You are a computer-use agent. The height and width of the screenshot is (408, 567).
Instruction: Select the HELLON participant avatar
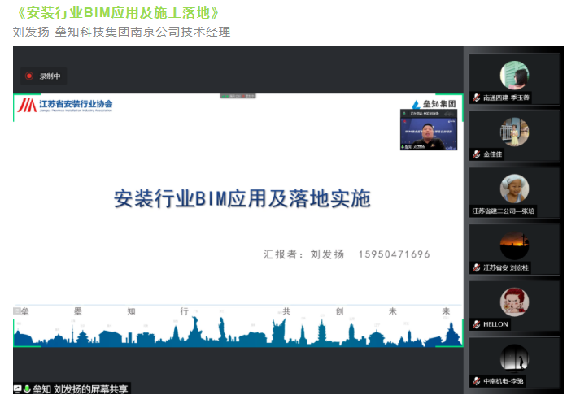point(514,302)
